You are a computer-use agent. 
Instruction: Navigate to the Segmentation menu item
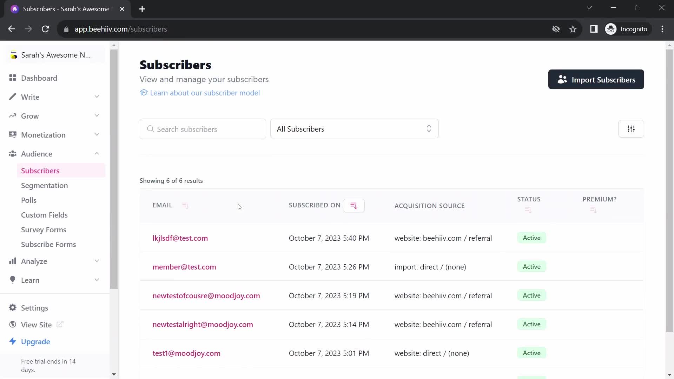pos(45,186)
